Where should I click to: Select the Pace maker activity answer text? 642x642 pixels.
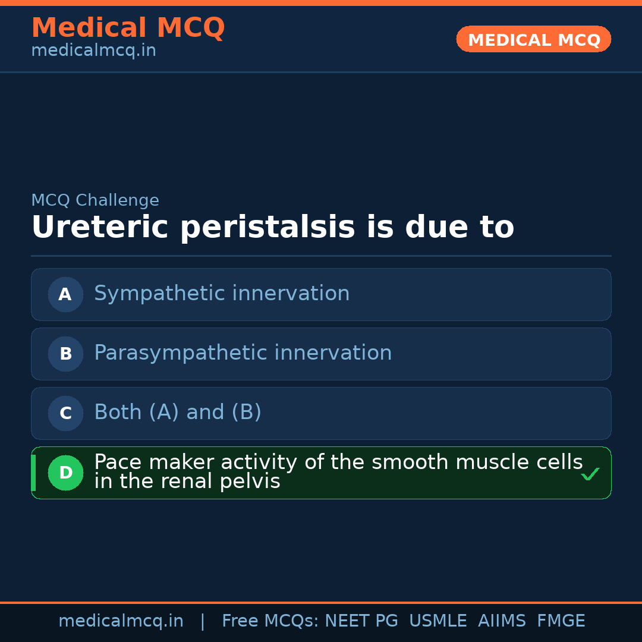click(x=338, y=472)
